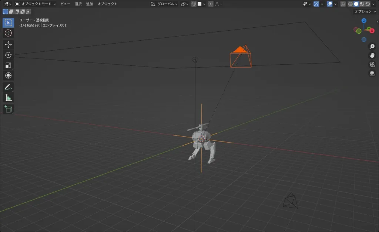Viewport: 379px width, 232px height.
Task: Switch to wireframe viewport shading
Action: [351, 4]
